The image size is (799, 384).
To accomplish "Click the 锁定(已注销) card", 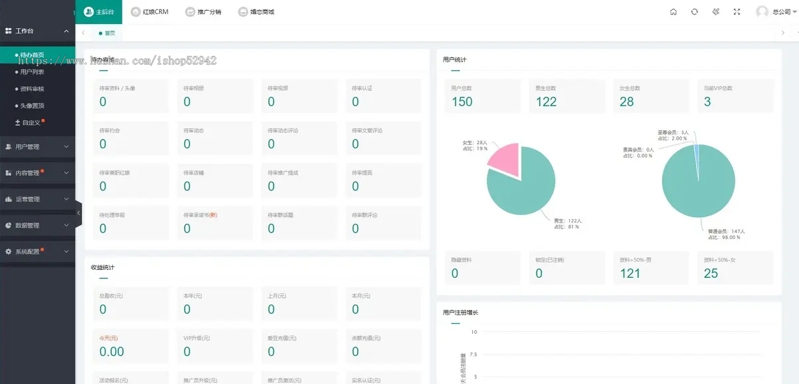I will pos(567,268).
